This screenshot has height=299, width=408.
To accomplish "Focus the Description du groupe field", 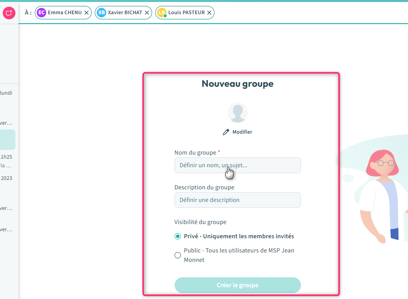I will coord(237,200).
